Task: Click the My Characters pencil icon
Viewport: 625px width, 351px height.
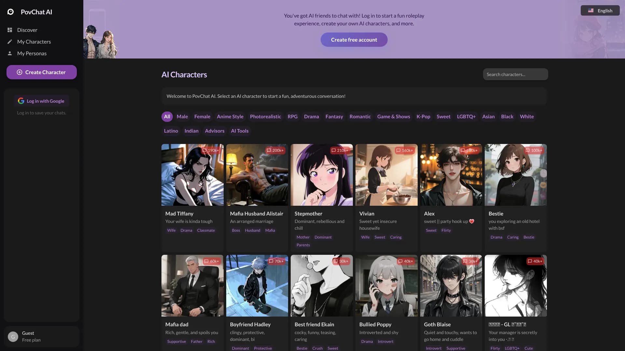Action: coord(10,42)
